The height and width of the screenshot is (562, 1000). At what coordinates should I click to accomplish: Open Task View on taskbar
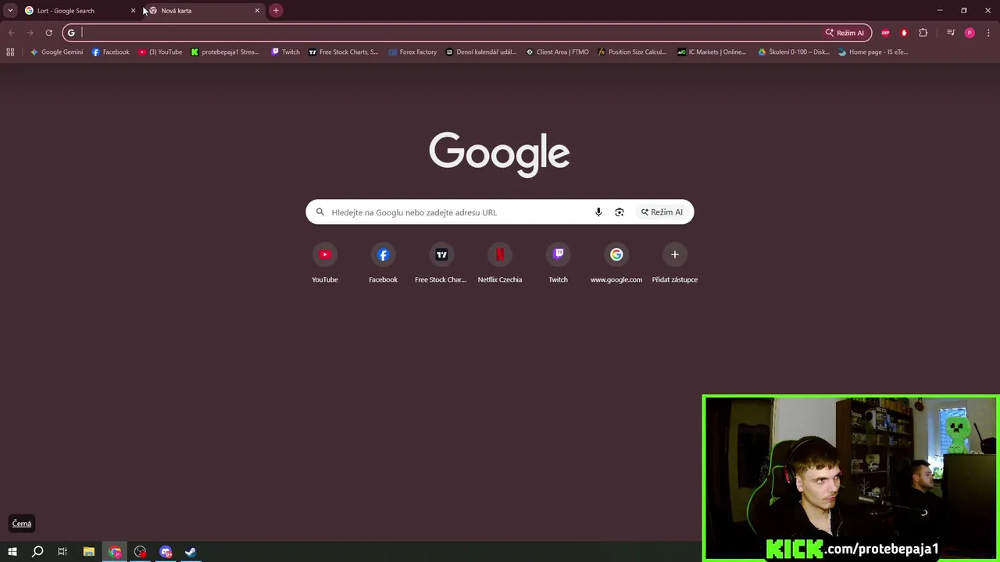[x=62, y=552]
